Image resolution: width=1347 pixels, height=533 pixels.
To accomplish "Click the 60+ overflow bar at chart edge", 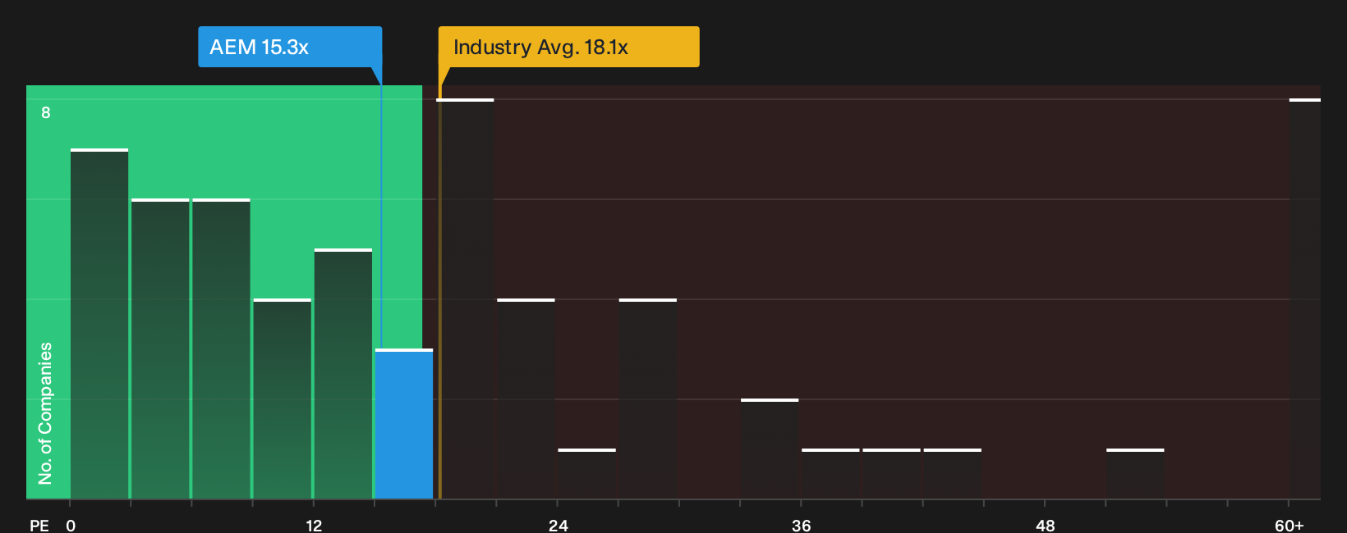I will [x=1305, y=298].
